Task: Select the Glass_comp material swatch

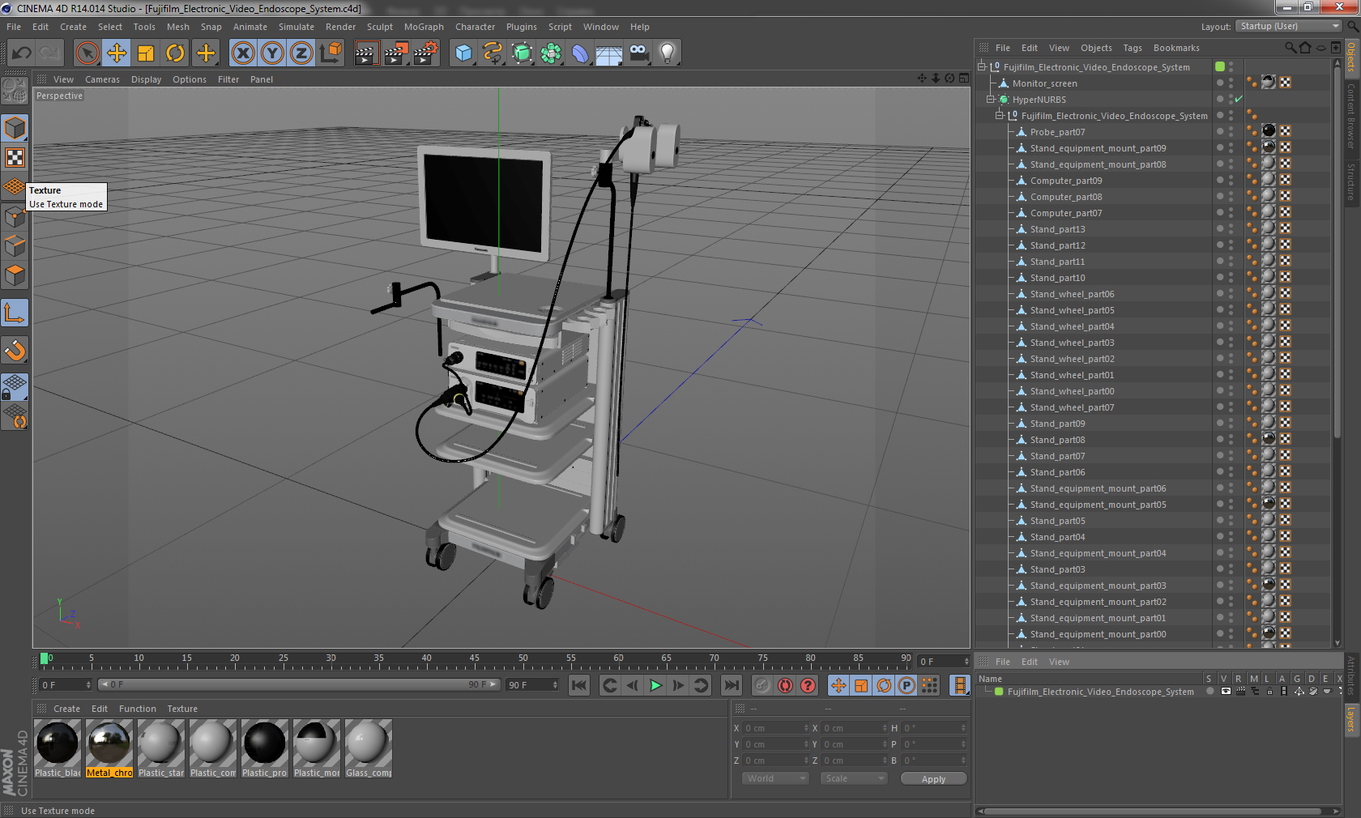Action: [x=369, y=748]
